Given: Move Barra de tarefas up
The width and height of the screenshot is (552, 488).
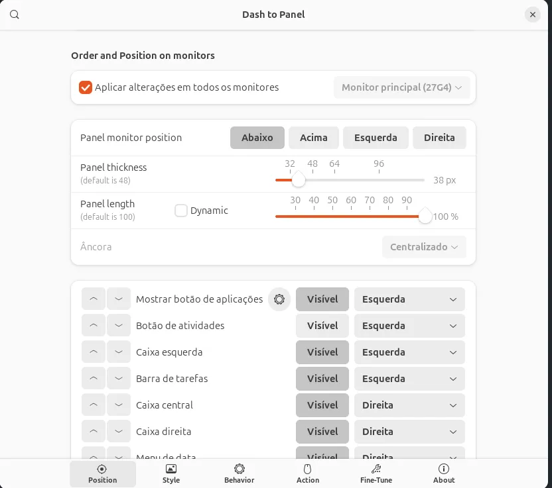Looking at the screenshot, I should pos(94,379).
